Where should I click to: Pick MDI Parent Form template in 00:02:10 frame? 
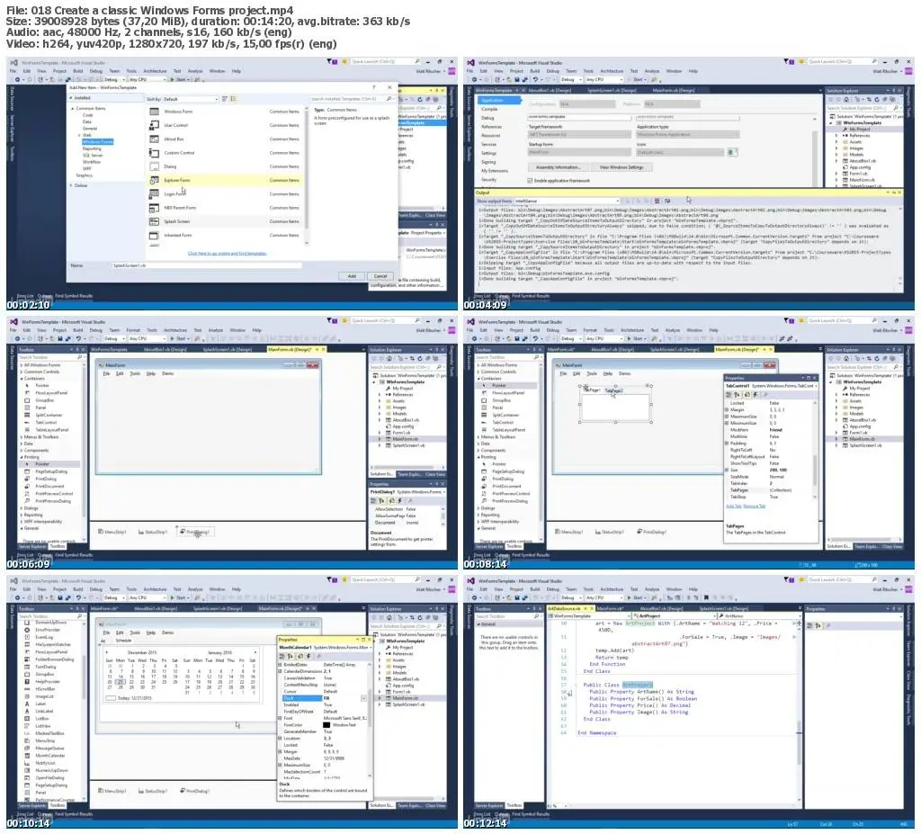tap(226, 208)
